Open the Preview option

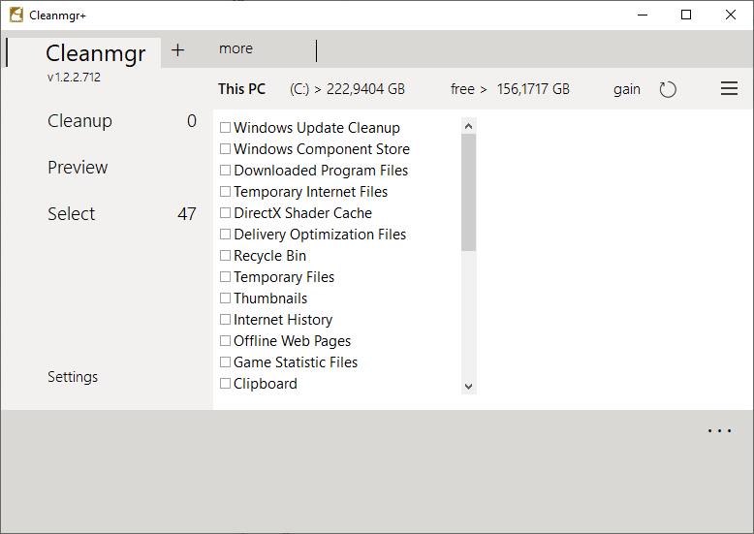pyautogui.click(x=78, y=168)
